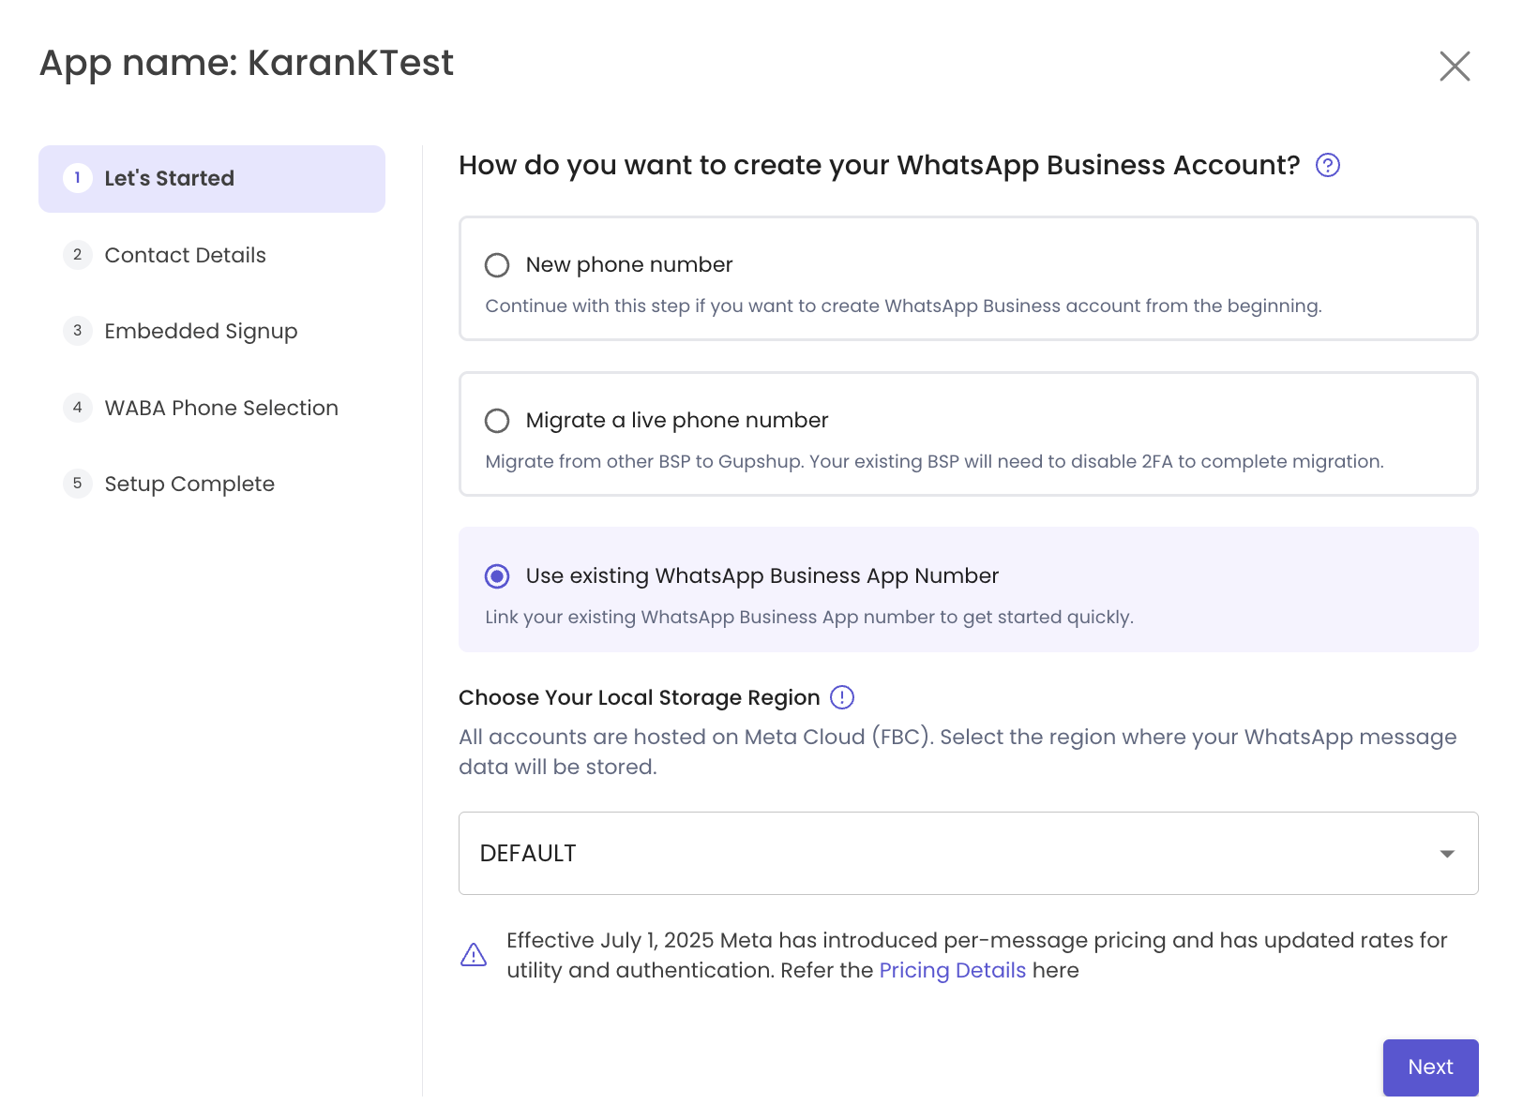The image size is (1523, 1119).
Task: Go to Let's Started step
Action: [212, 179]
